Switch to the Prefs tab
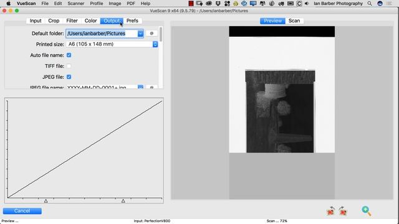Viewport: 399px width, 224px height. click(x=132, y=21)
